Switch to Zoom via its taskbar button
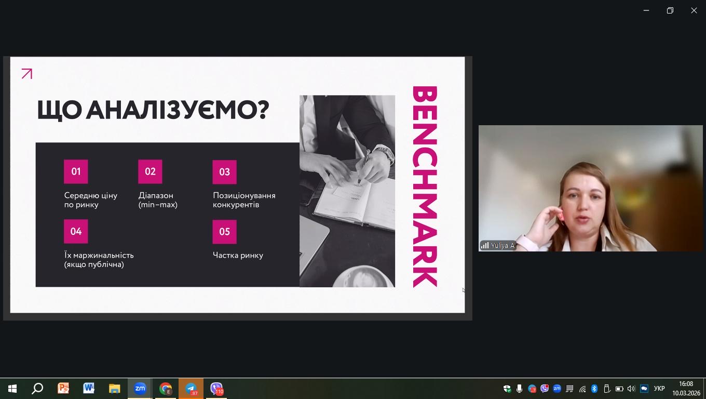The image size is (706, 399). pos(140,389)
